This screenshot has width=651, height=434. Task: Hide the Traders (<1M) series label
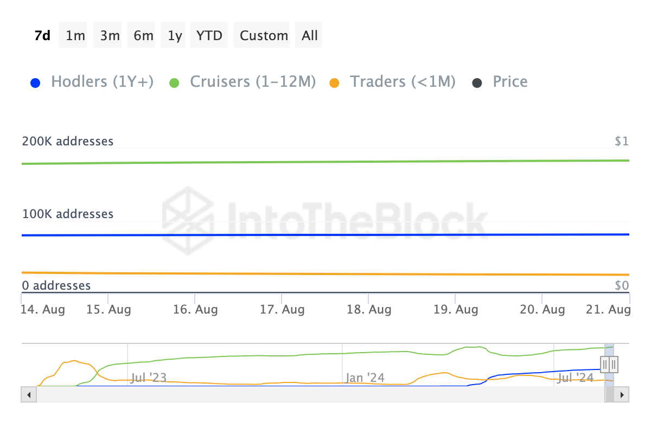pyautogui.click(x=403, y=82)
